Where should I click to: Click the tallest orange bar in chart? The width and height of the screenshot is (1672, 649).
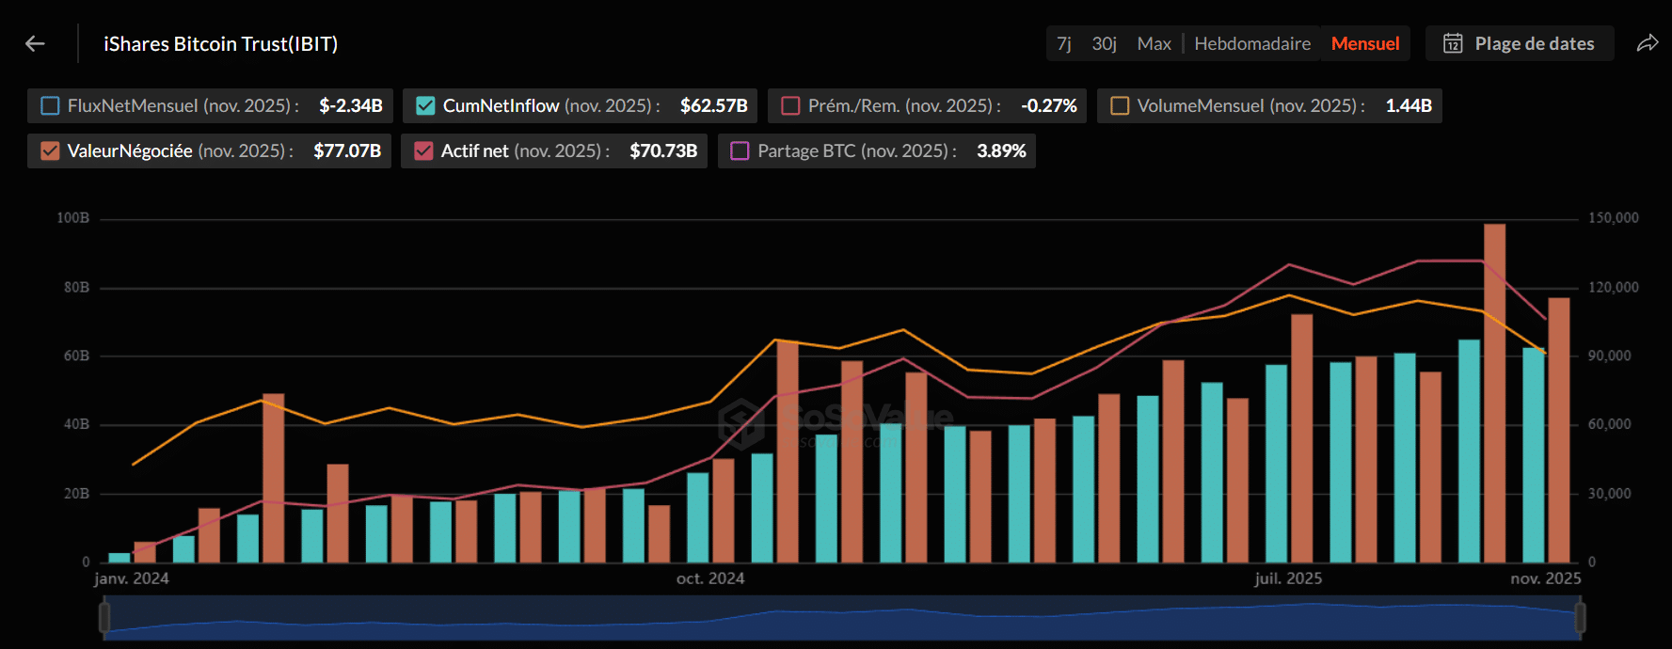[1494, 395]
